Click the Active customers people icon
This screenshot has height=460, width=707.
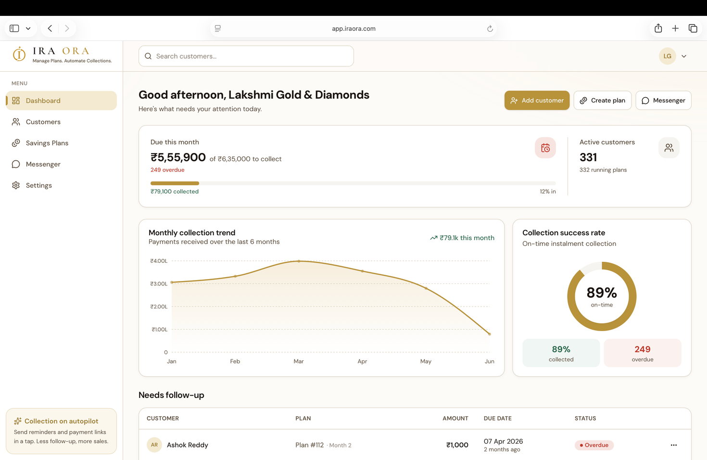click(669, 148)
